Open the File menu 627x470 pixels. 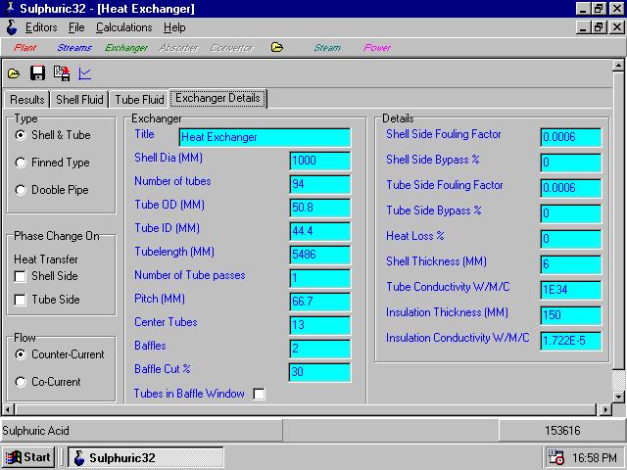coord(76,27)
